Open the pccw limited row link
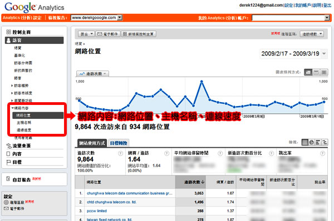334x221 pixels. tap(97, 211)
